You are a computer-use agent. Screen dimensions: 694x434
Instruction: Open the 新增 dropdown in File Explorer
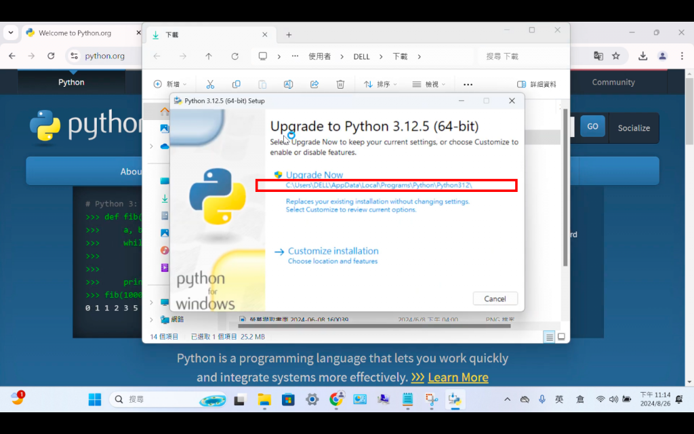170,84
